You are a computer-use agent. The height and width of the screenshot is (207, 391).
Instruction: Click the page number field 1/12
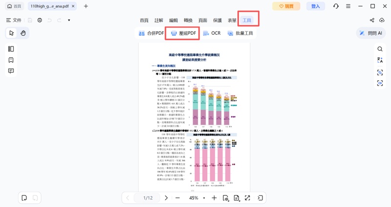pos(148,198)
